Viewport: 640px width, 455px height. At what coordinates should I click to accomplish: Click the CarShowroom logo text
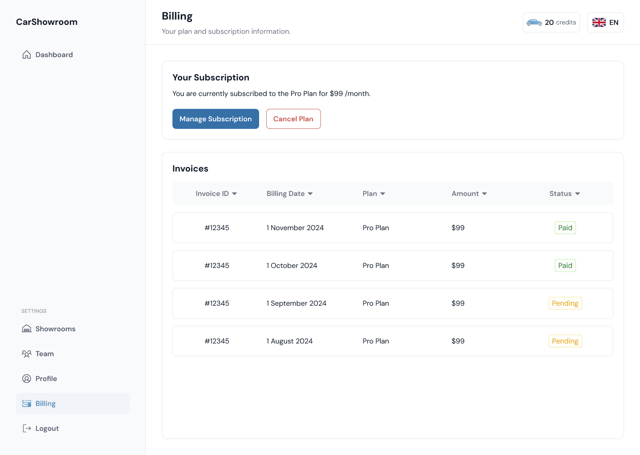tap(47, 22)
